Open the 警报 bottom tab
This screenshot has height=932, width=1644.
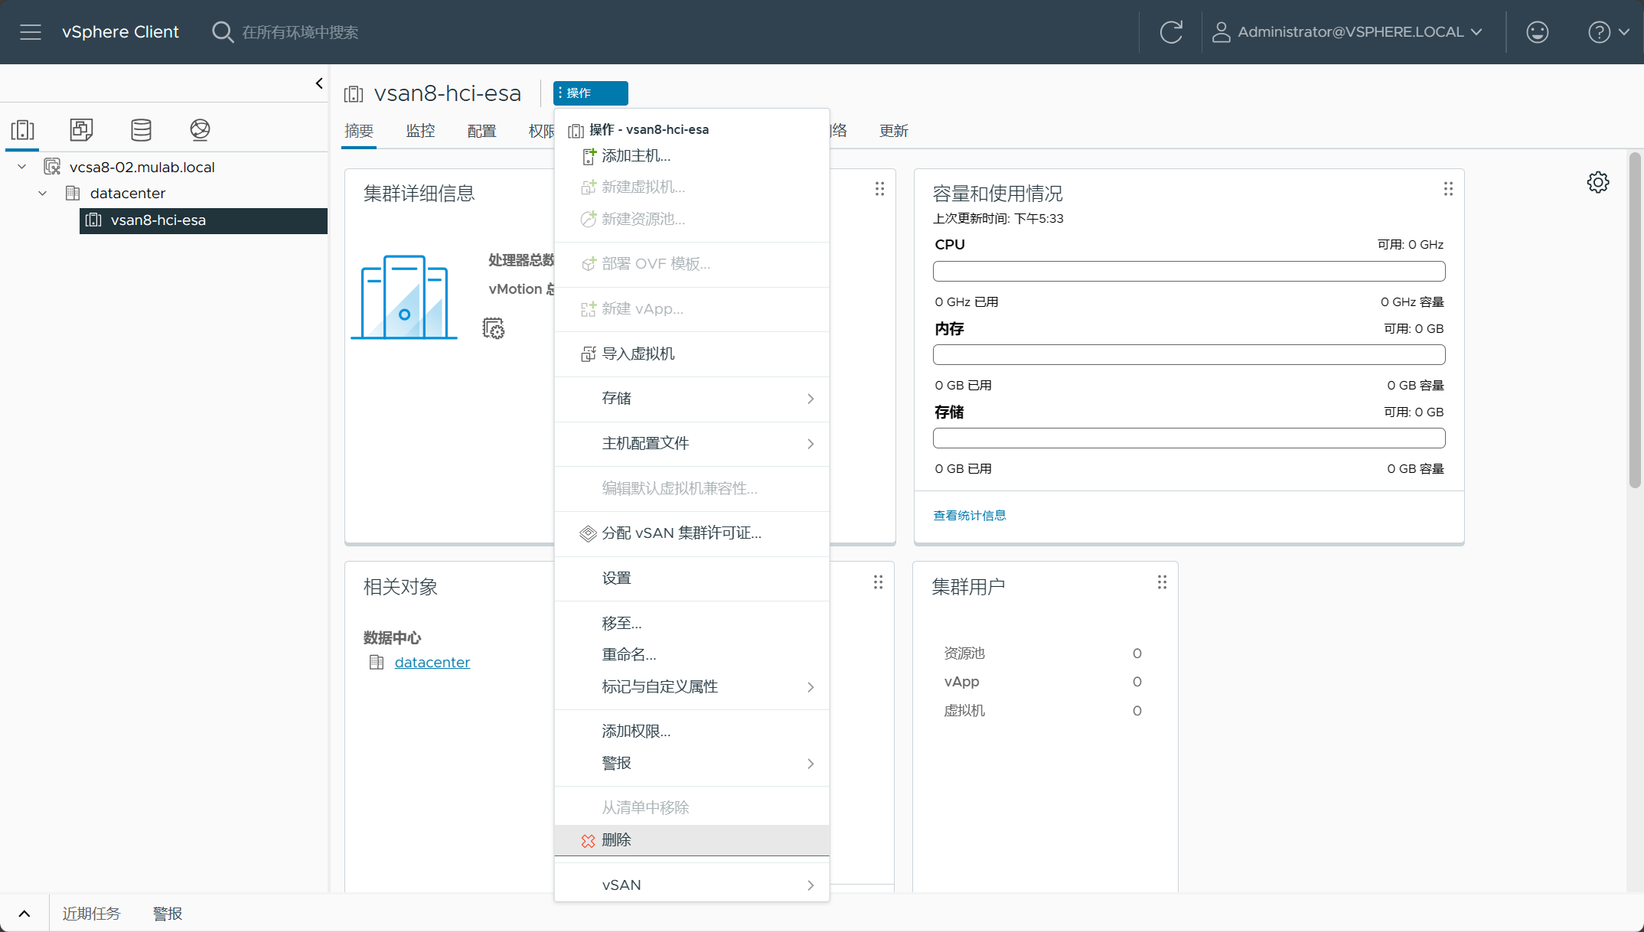click(168, 914)
